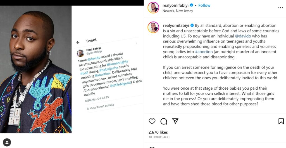Click the verified badge in post header
286x148 pixels.
191,5
